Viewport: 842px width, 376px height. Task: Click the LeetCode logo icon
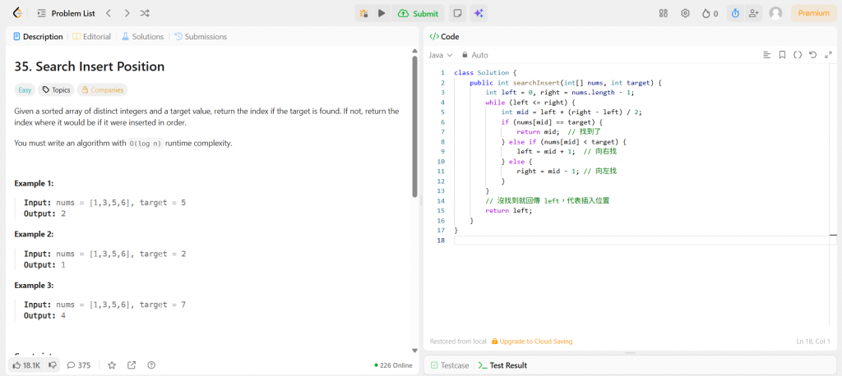18,13
